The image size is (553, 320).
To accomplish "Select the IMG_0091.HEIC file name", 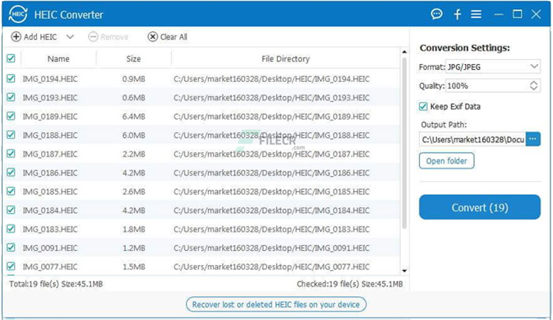I will tap(50, 248).
